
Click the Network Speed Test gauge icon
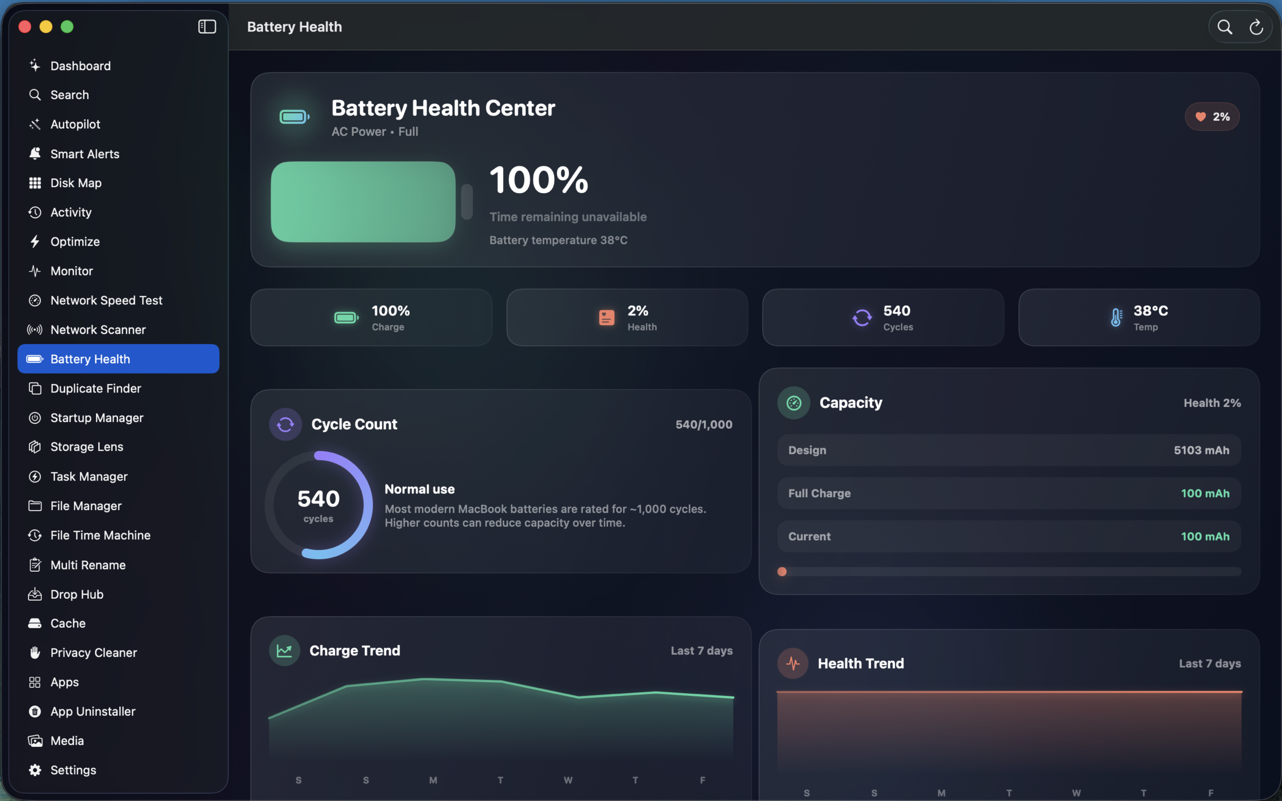coord(35,300)
